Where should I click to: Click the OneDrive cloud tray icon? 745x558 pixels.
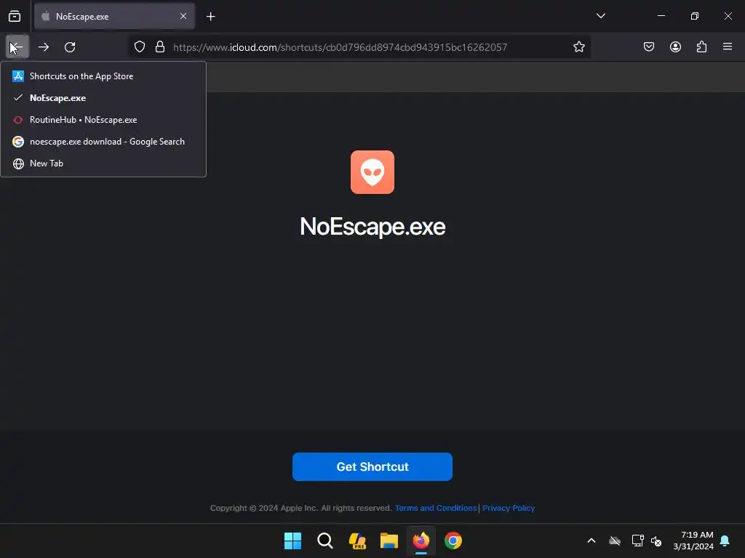click(615, 541)
